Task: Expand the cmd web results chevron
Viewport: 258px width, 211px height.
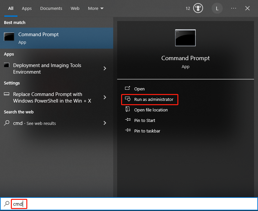Action: pos(105,123)
